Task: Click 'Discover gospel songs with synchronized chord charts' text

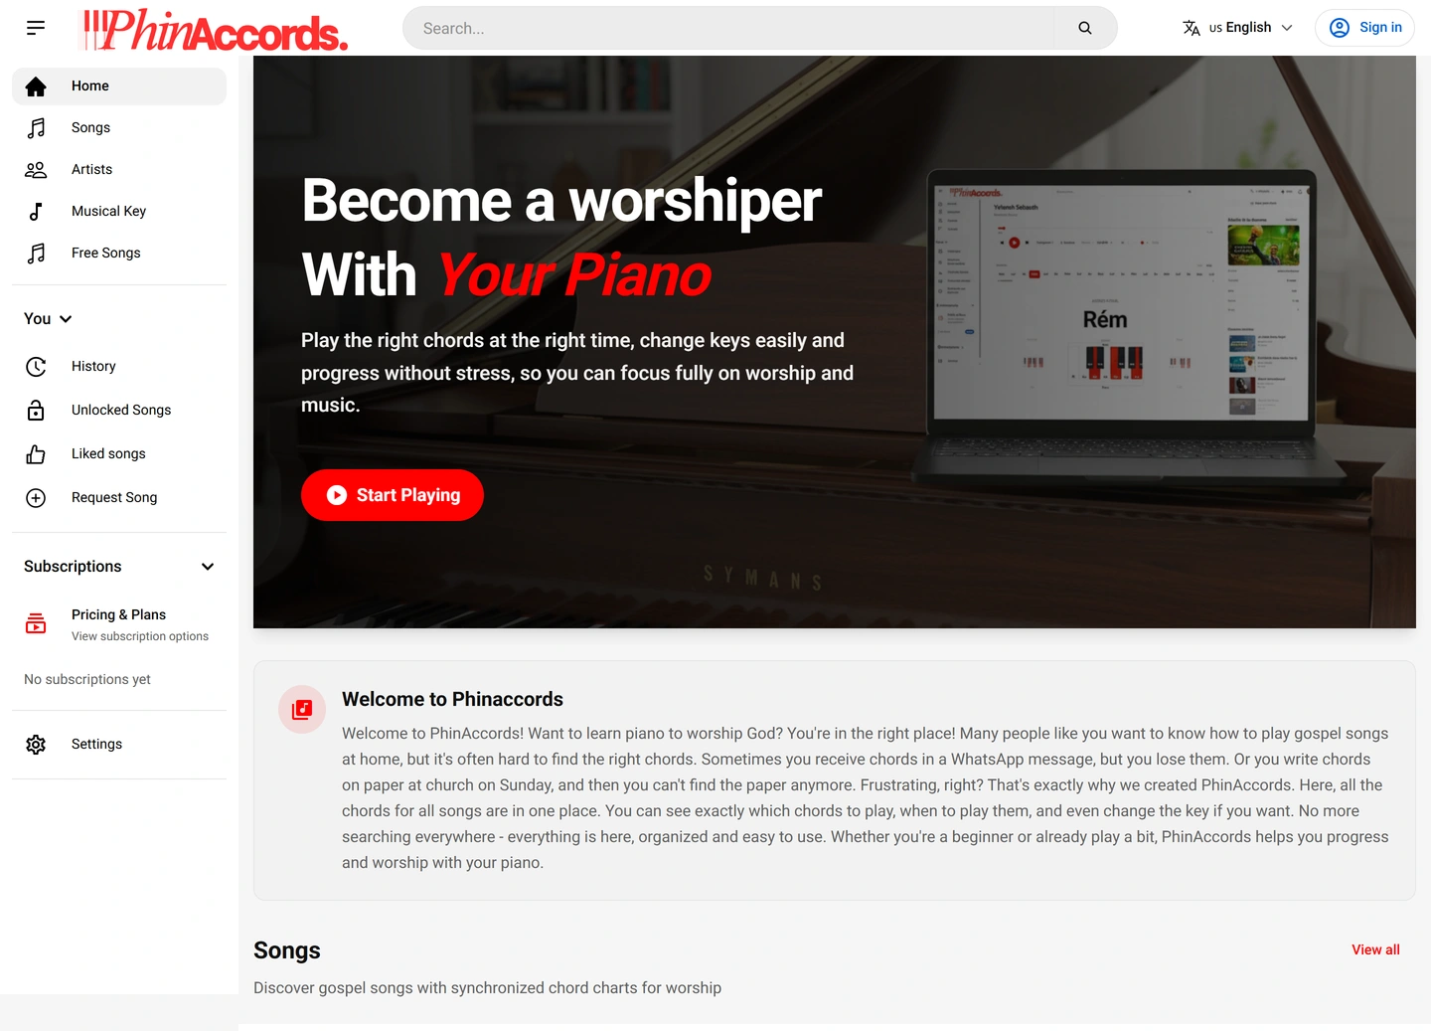Action: [x=487, y=988]
